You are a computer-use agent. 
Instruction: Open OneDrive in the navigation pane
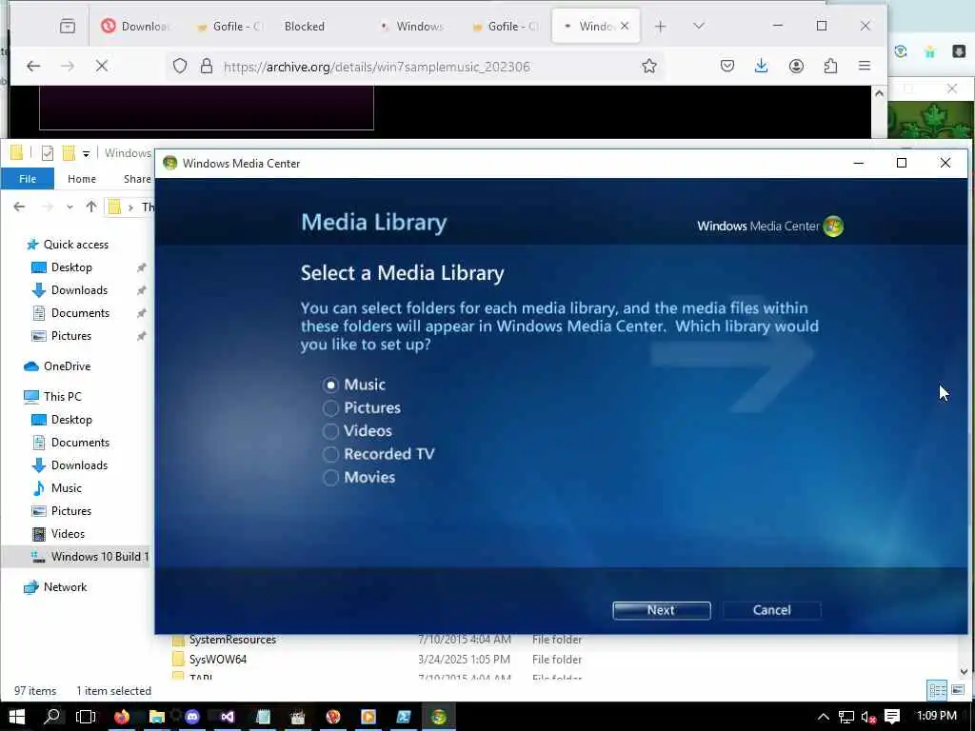pos(68,366)
